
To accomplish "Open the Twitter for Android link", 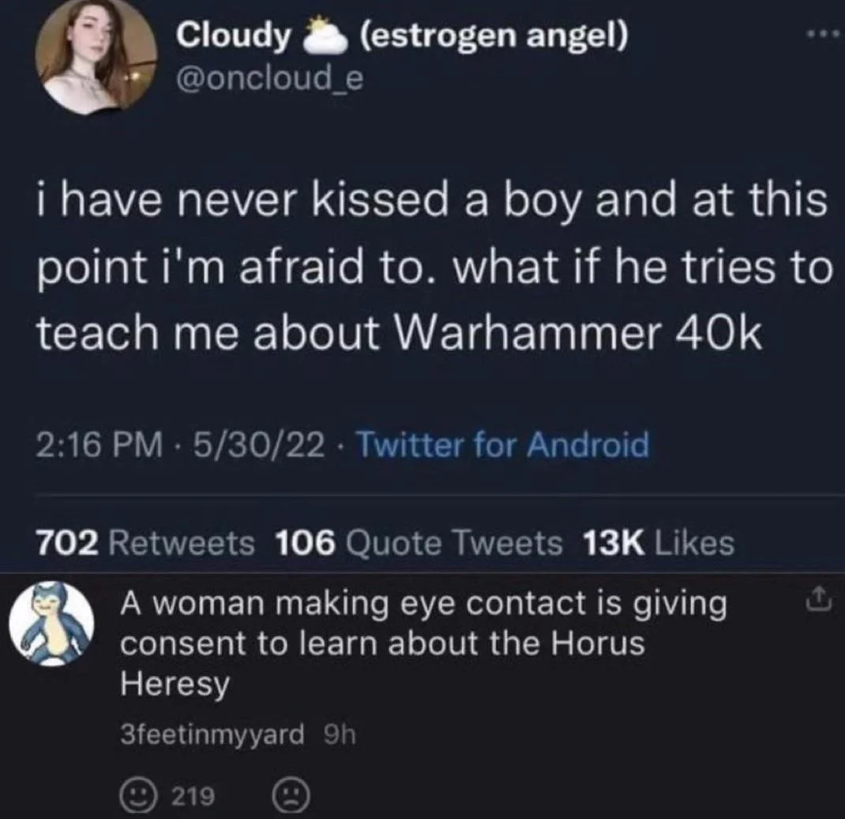I will [503, 444].
